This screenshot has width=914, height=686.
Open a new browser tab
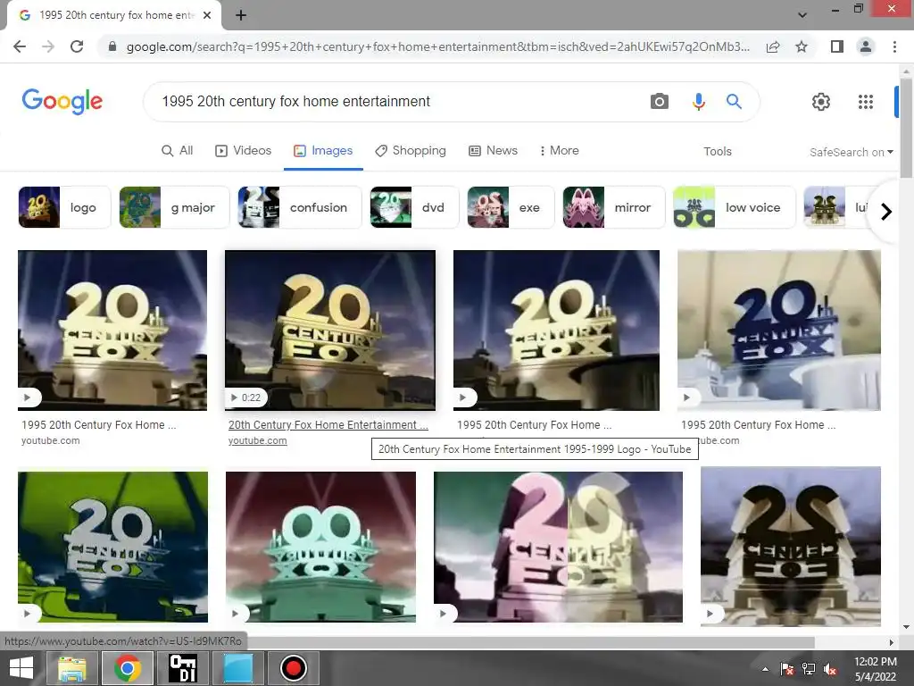241,15
